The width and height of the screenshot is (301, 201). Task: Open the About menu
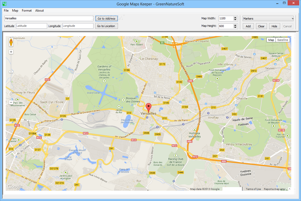pyautogui.click(x=40, y=11)
